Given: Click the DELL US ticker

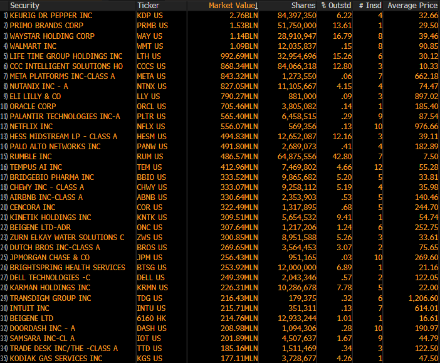Looking at the screenshot, I should 151,278.
